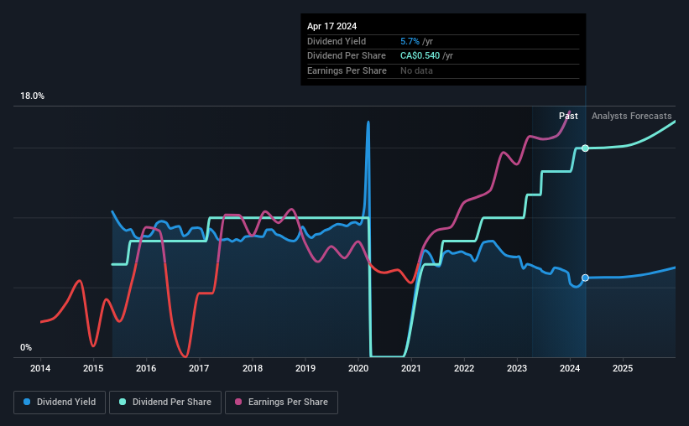Image resolution: width=689 pixels, height=426 pixels.
Task: Toggle the Earnings Per Share legend button
Action: click(281, 403)
